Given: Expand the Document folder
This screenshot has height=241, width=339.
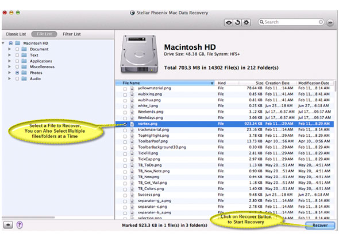Looking at the screenshot, I should (x=10, y=49).
